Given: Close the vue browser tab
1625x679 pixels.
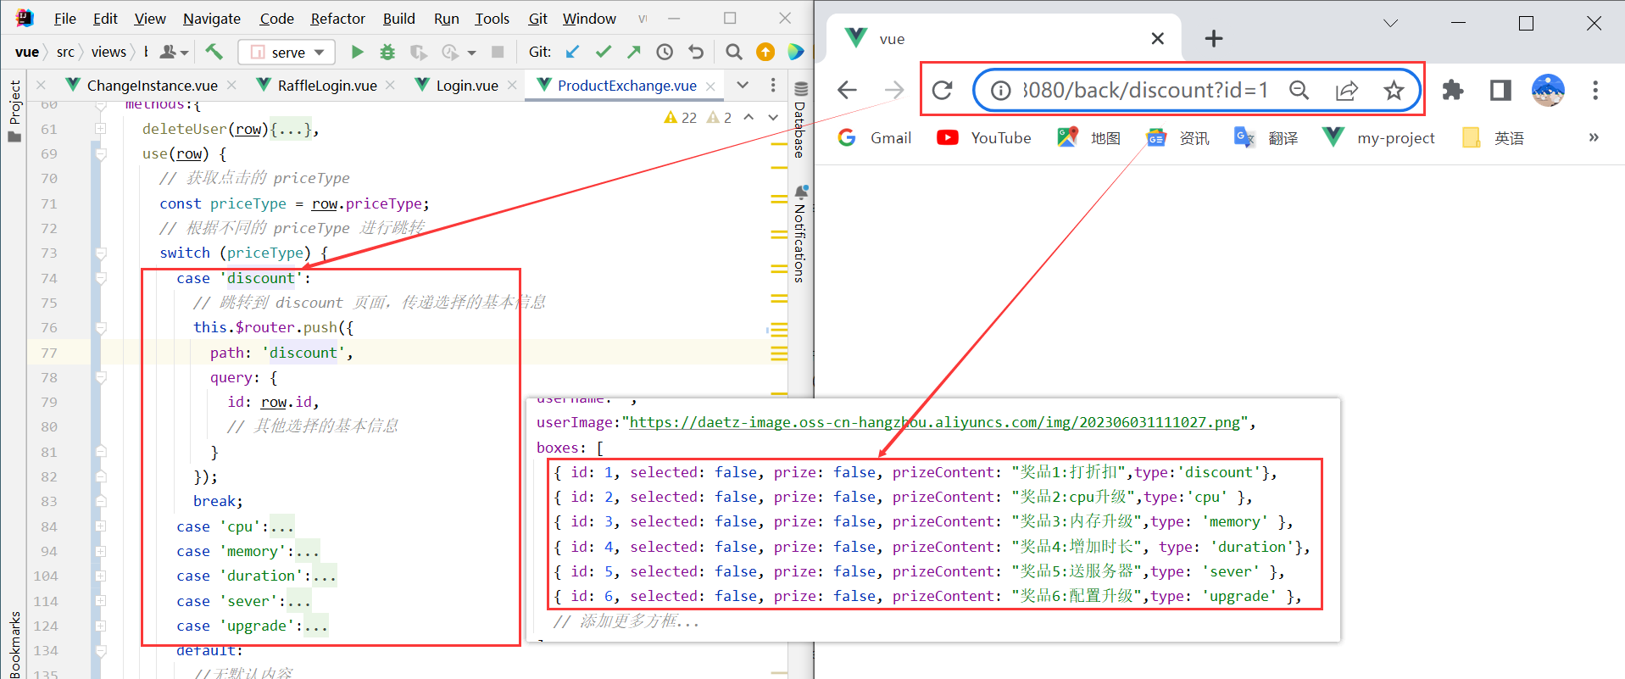Looking at the screenshot, I should [x=1158, y=38].
